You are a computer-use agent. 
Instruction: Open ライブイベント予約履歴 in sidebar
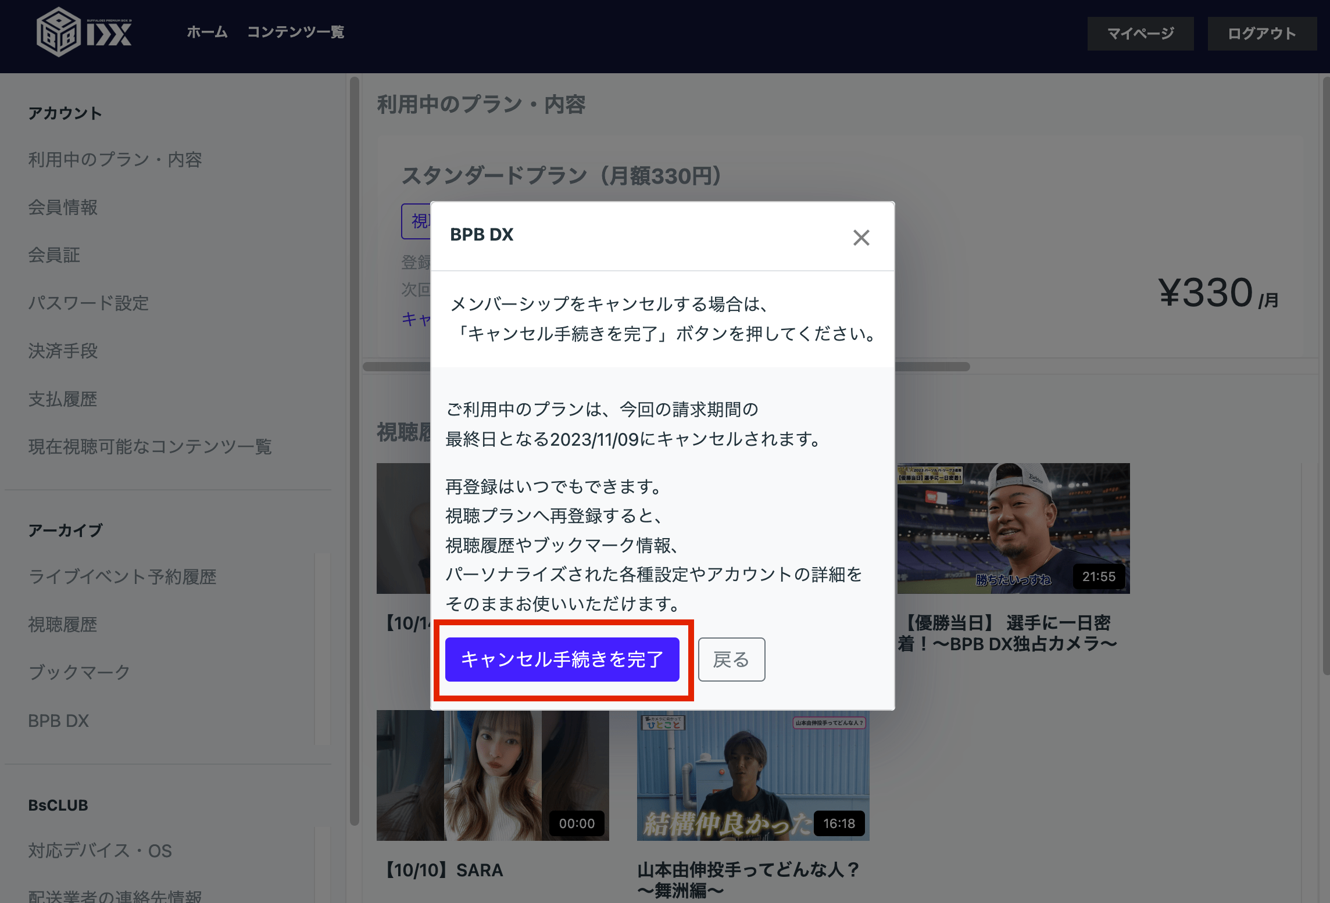click(122, 577)
